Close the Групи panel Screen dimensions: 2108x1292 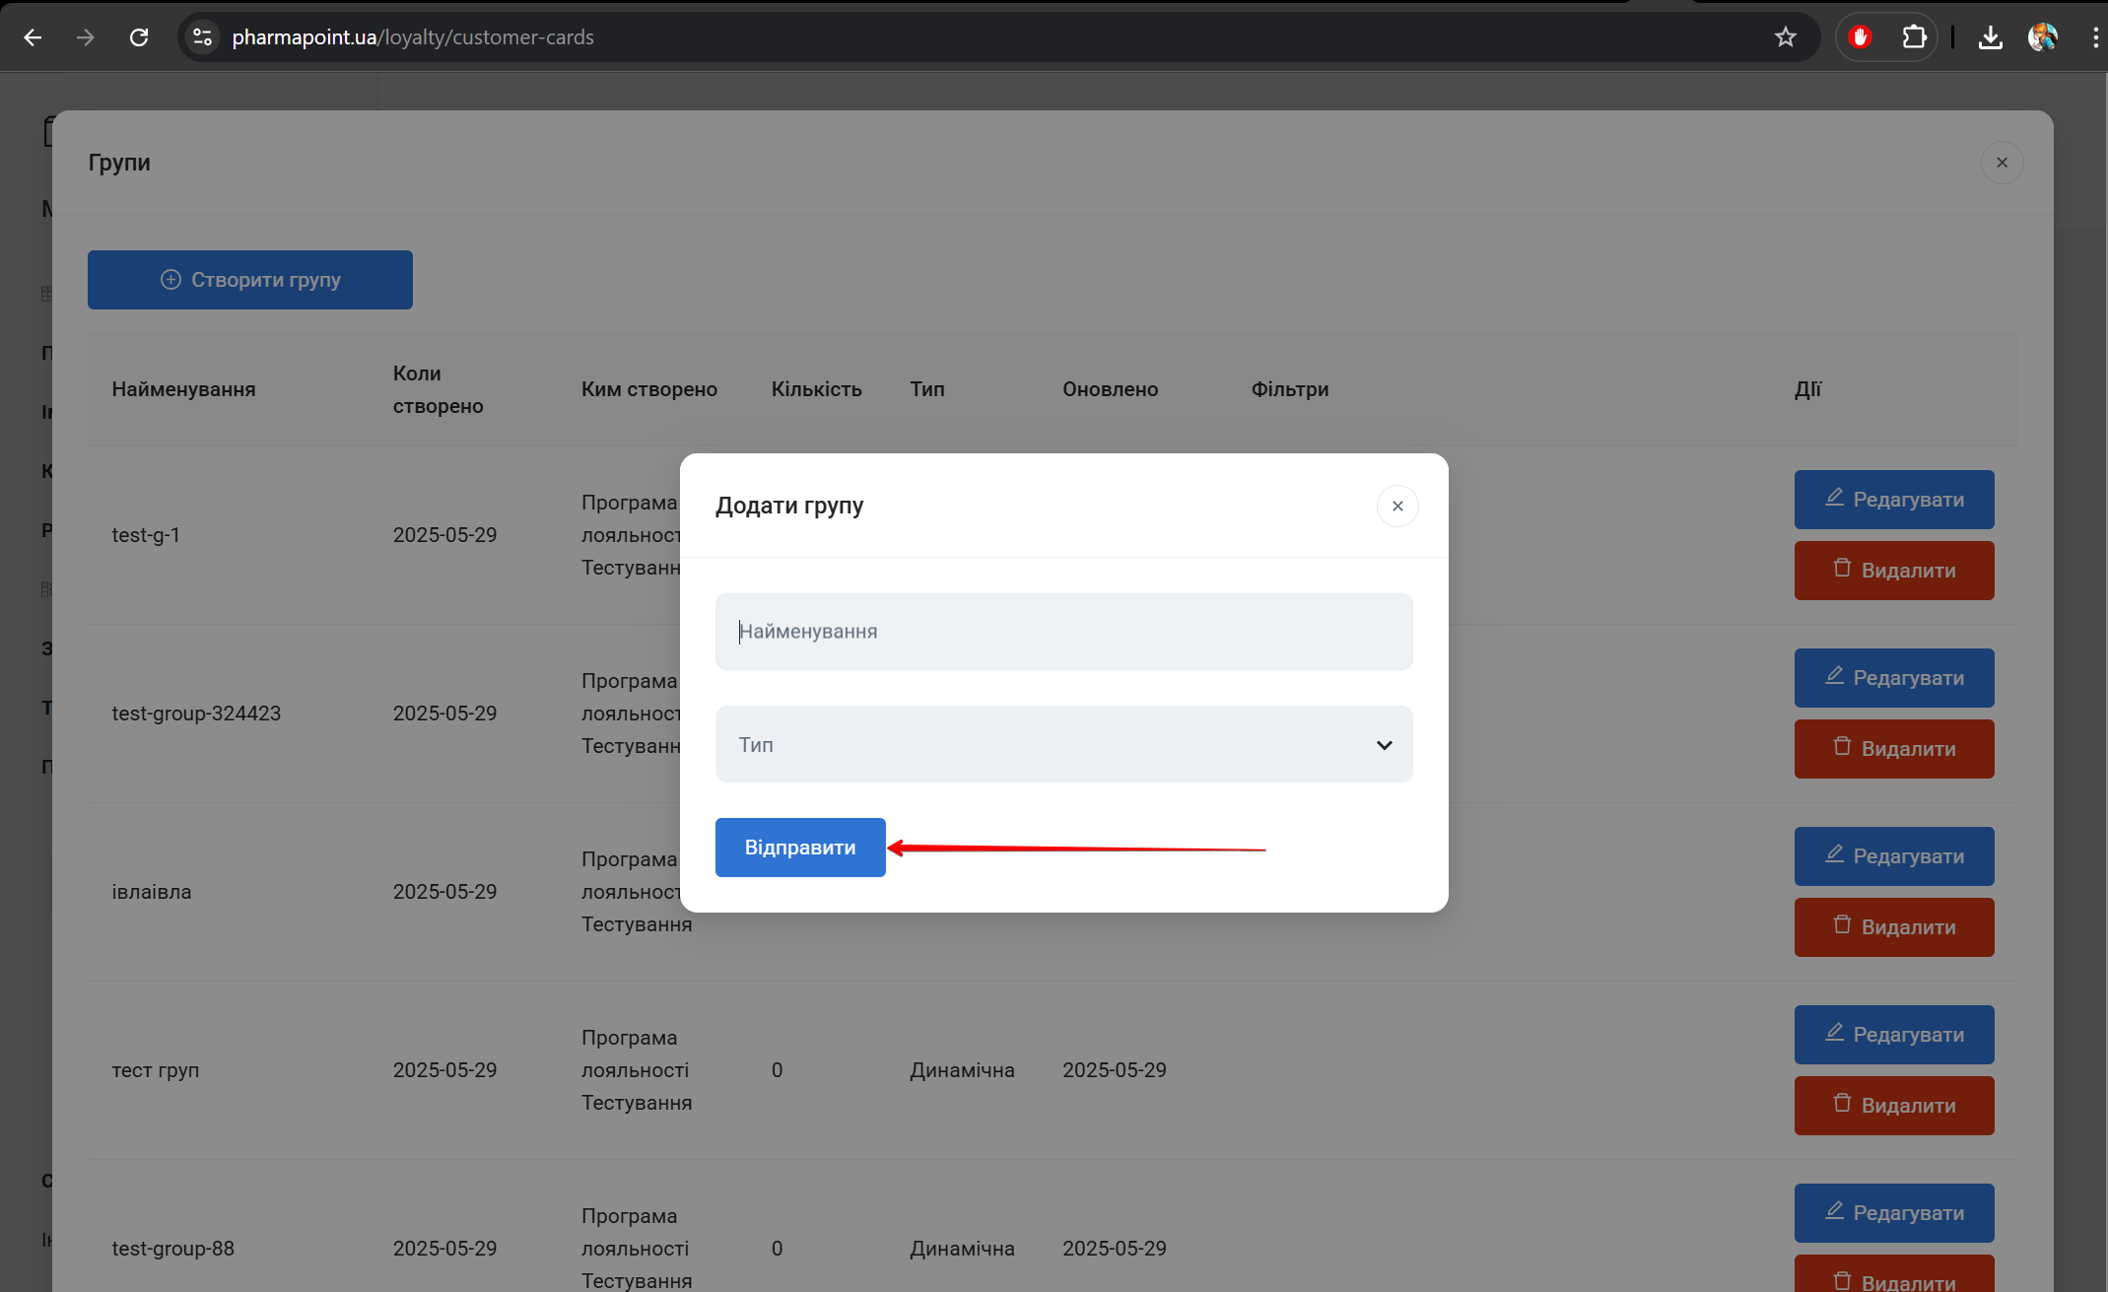(2002, 163)
